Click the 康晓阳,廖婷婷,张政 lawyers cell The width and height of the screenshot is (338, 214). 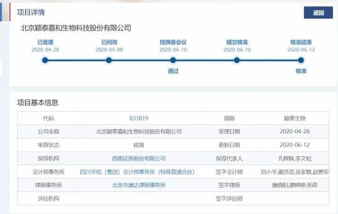point(295,185)
